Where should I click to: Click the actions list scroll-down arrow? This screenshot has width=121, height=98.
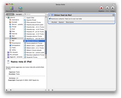tap(46, 57)
